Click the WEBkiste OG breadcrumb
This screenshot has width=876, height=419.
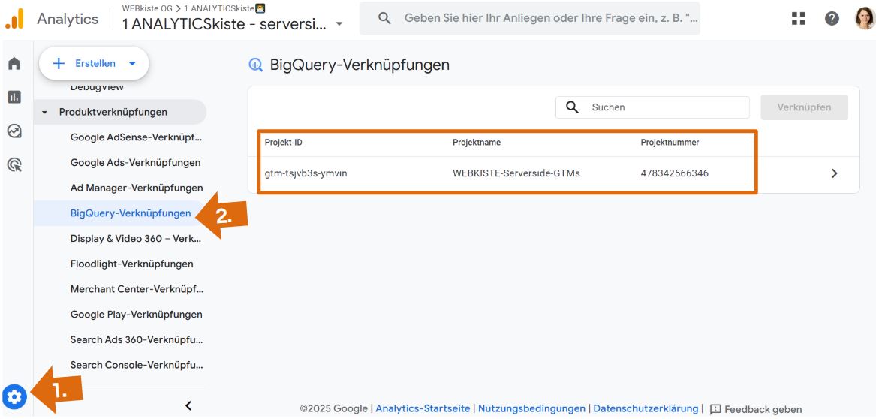click(147, 8)
